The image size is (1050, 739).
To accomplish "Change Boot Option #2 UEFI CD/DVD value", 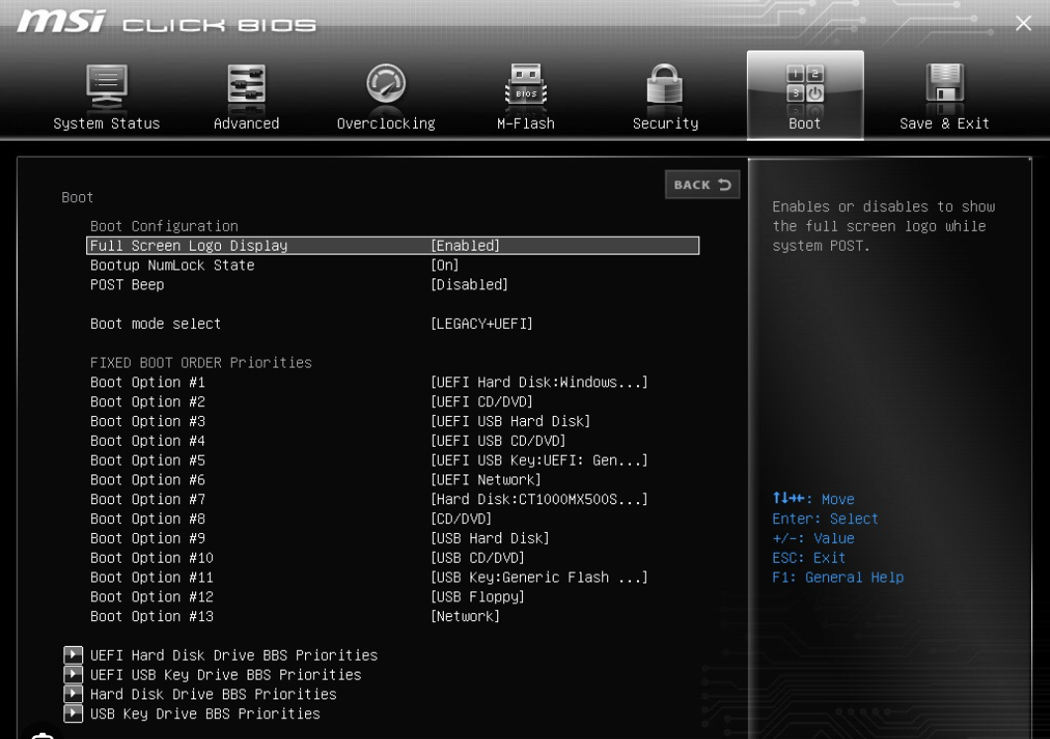I will 481,401.
